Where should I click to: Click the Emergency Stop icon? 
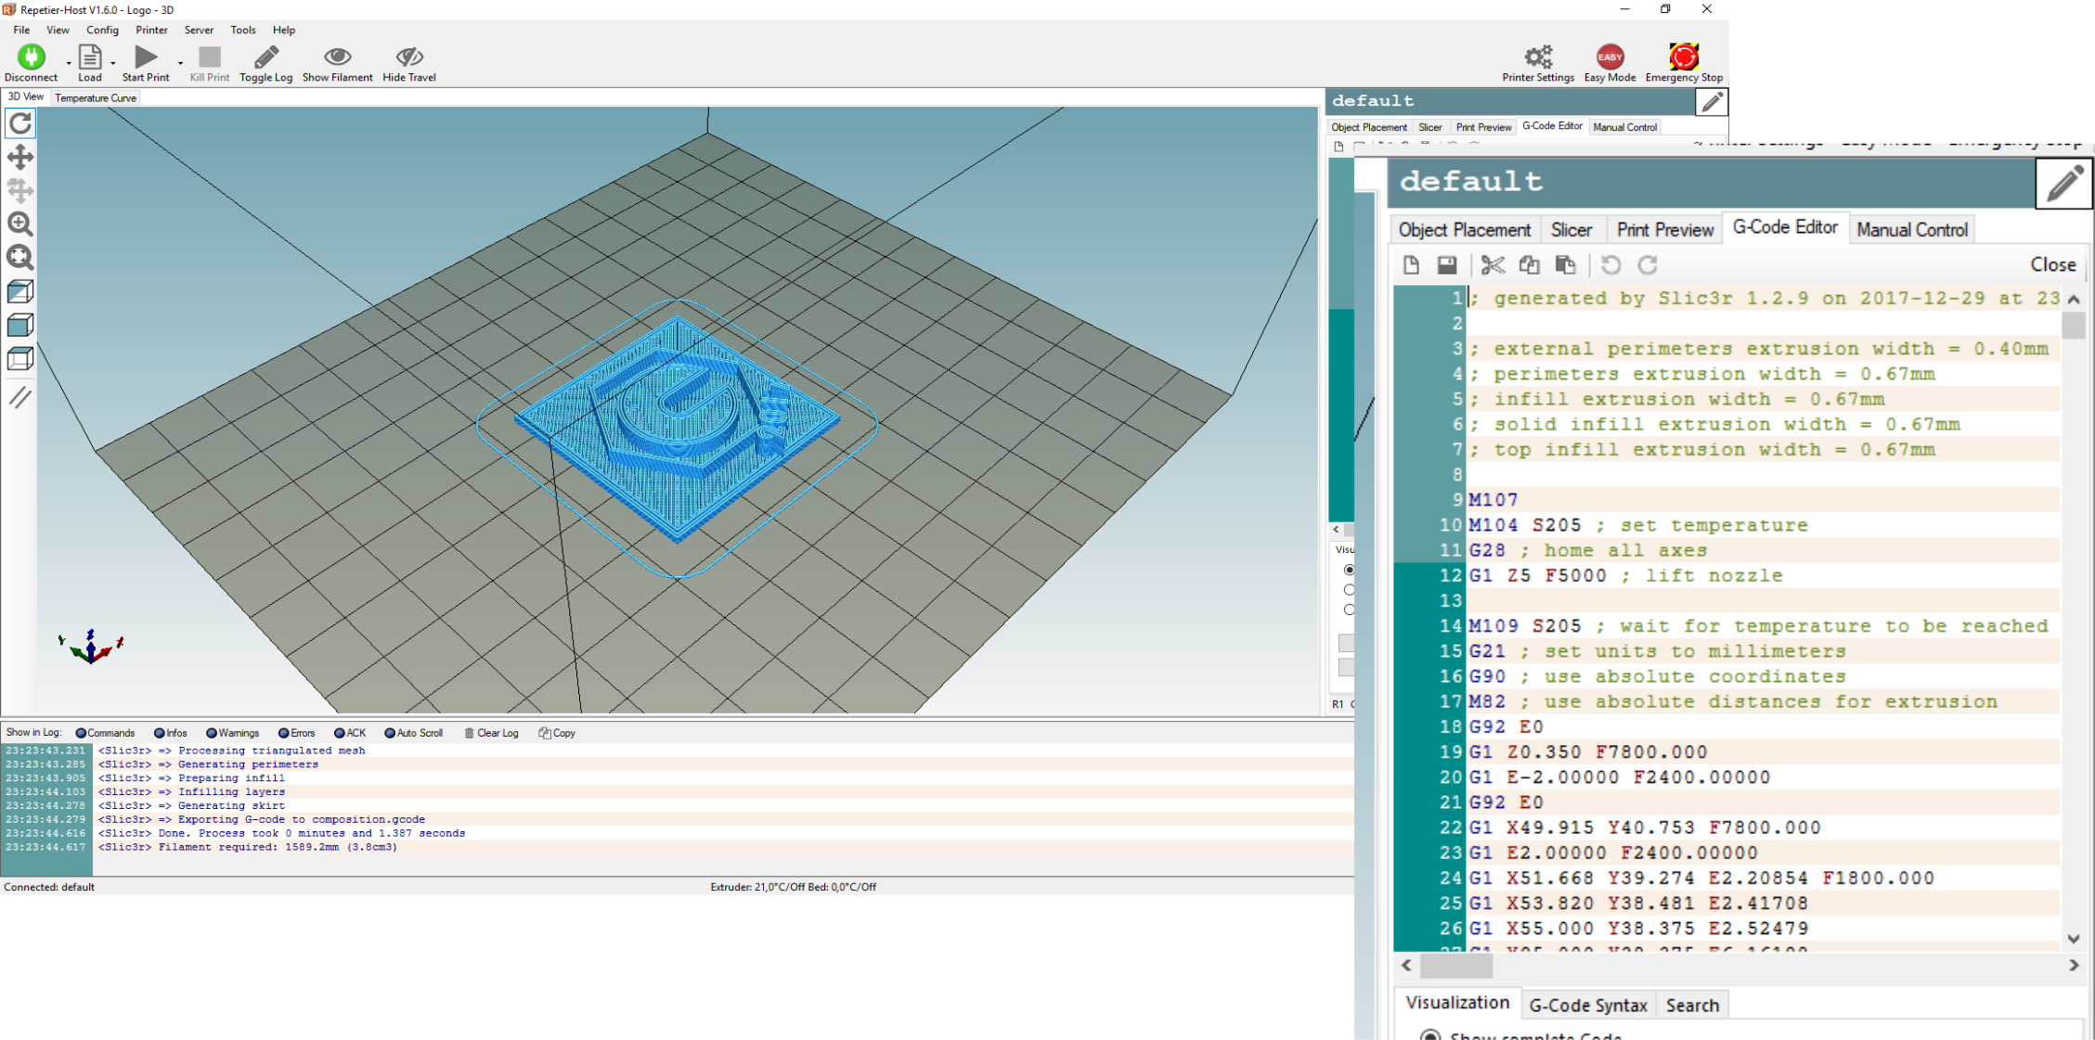[1683, 58]
